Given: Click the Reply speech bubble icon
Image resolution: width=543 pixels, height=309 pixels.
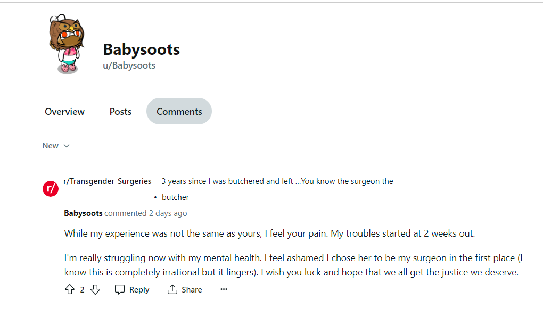Looking at the screenshot, I should [x=120, y=289].
